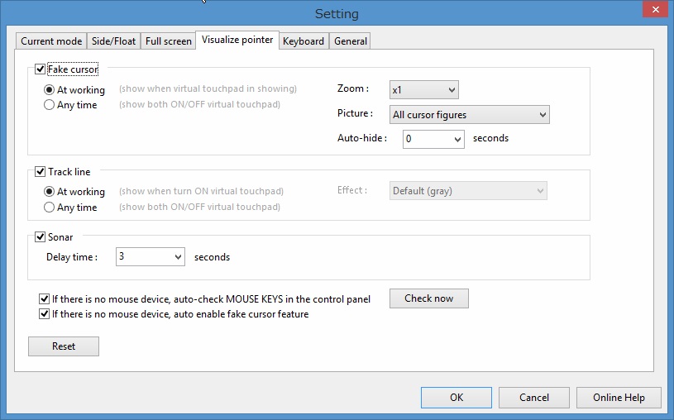Image resolution: width=674 pixels, height=420 pixels.
Task: Click the Check now button
Action: coord(428,298)
